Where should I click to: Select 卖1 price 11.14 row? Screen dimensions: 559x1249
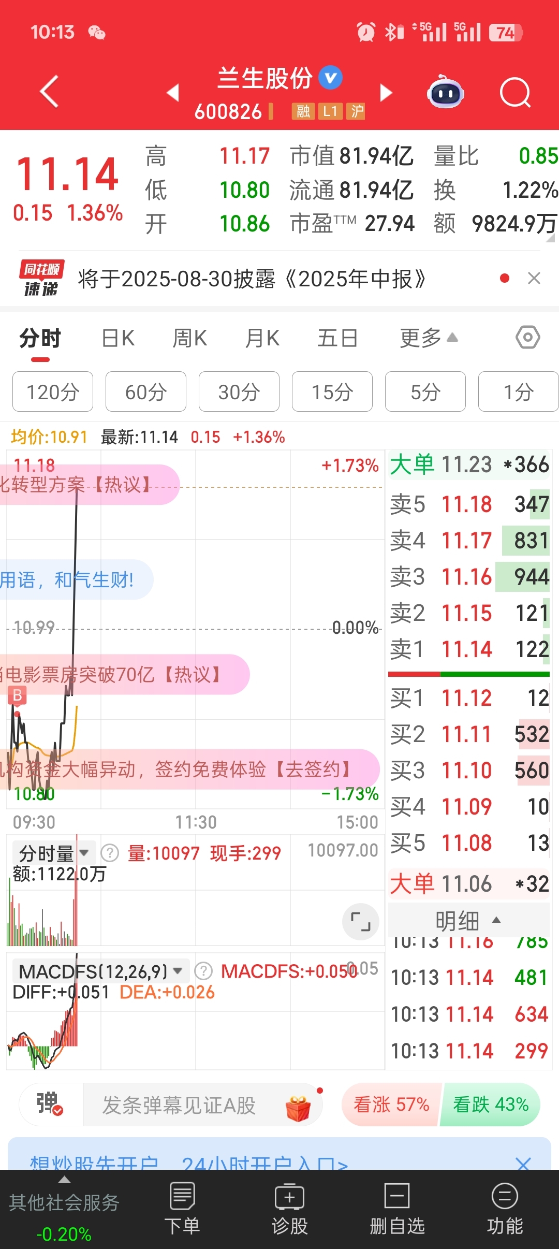pos(469,649)
